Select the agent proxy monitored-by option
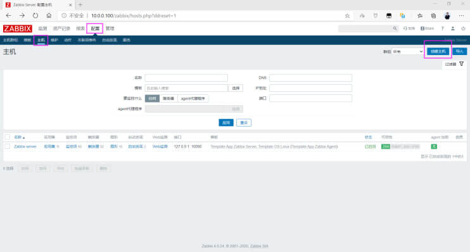Image resolution: width=470 pixels, height=252 pixels. click(x=193, y=98)
